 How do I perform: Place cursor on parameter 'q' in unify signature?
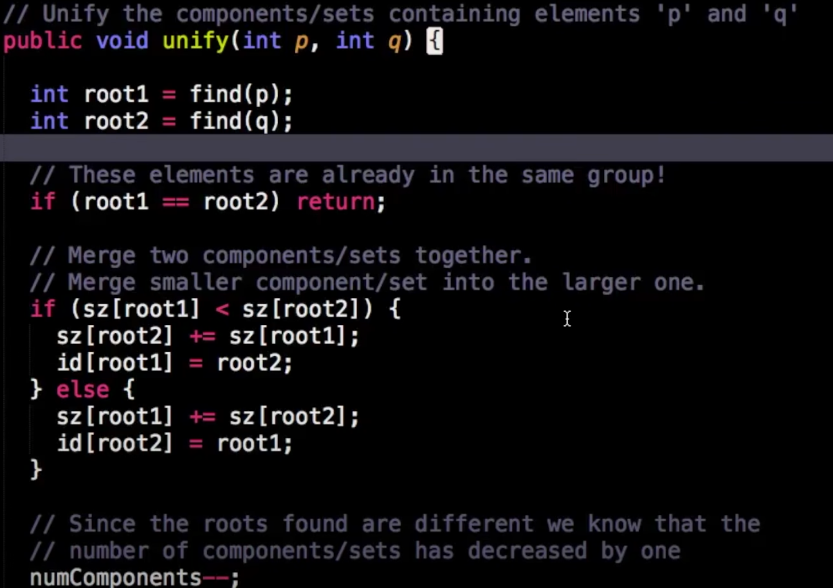click(394, 41)
